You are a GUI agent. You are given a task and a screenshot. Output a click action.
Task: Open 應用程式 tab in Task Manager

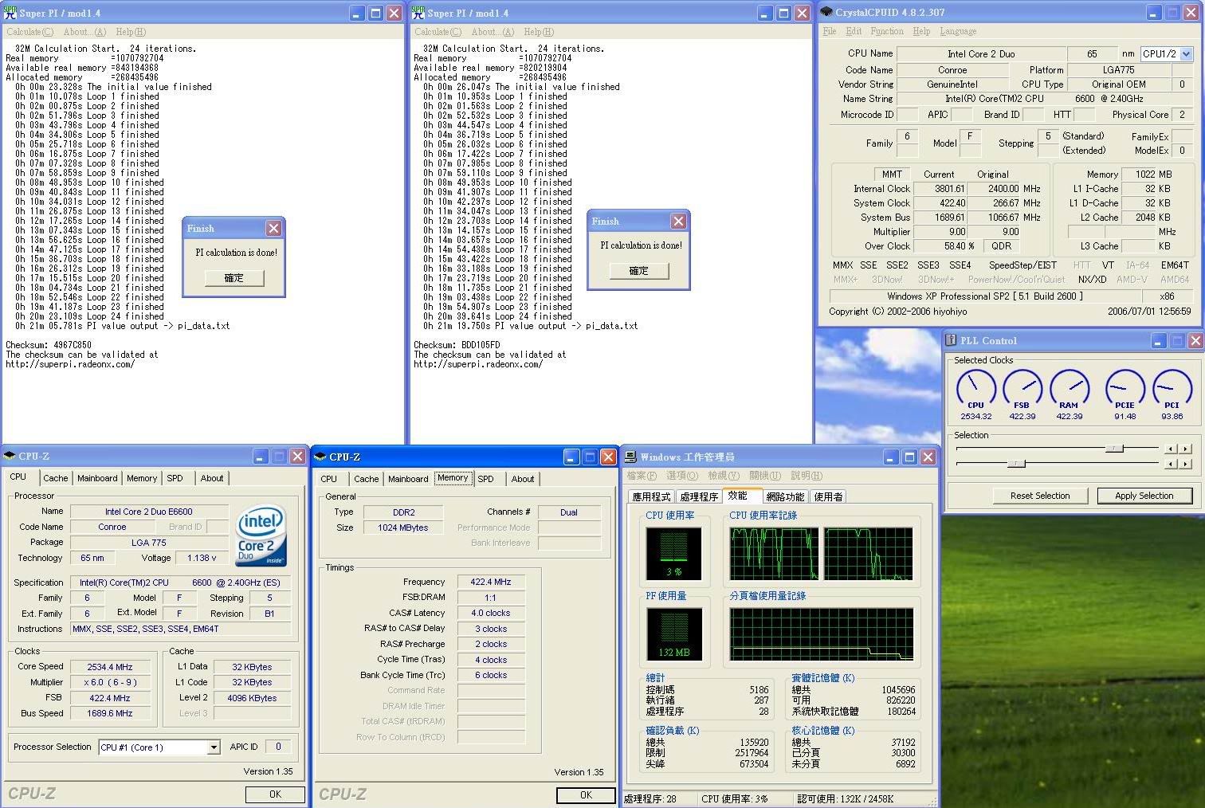tap(651, 496)
